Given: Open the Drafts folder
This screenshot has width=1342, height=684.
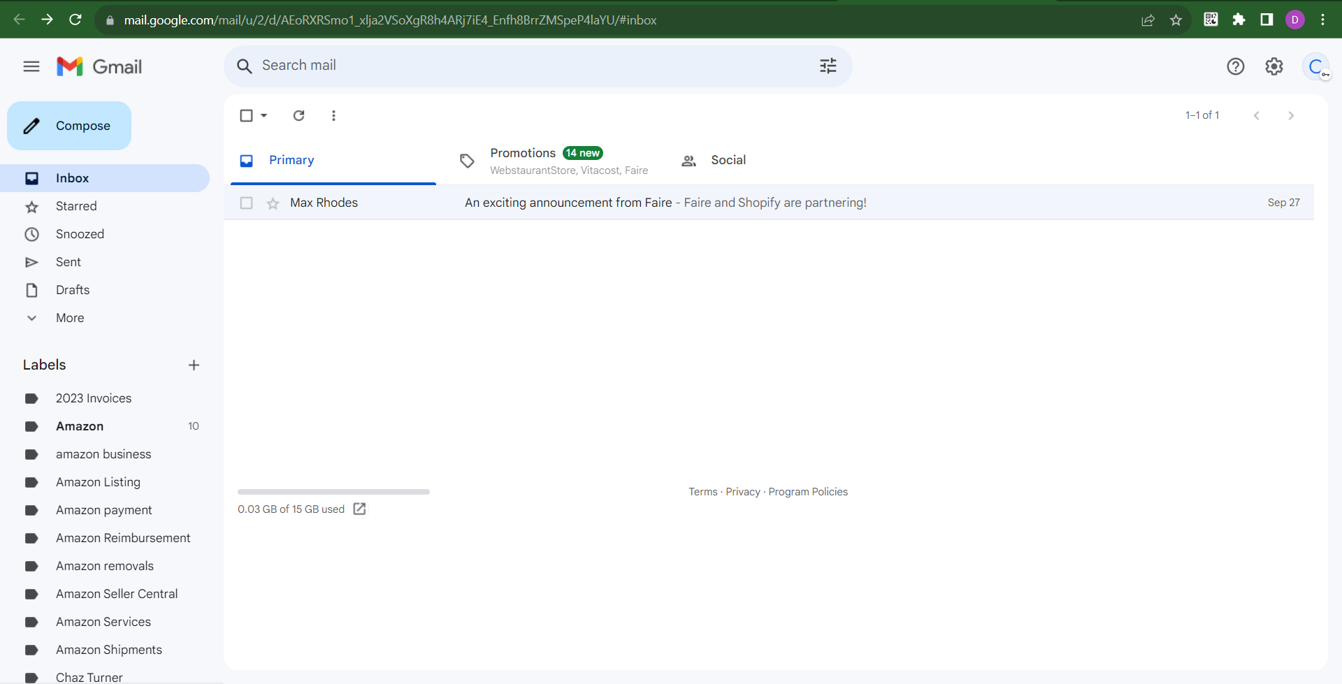Looking at the screenshot, I should pos(105,290).
